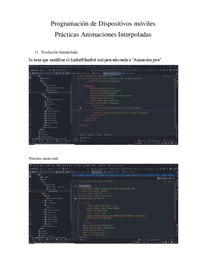Screen dimensions: 207x268
Task: Open Database Inspector in AndroidManifest screenshot
Action: [154, 141]
